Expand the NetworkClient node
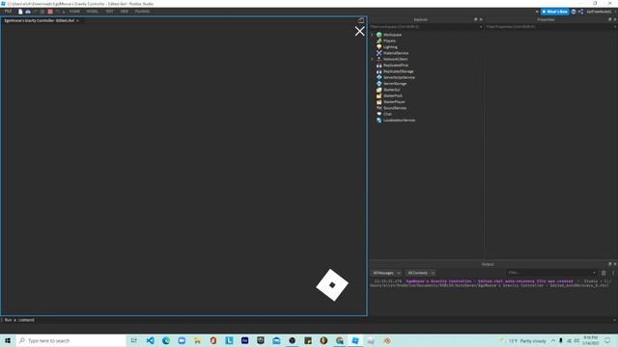The image size is (618, 347). click(x=372, y=59)
